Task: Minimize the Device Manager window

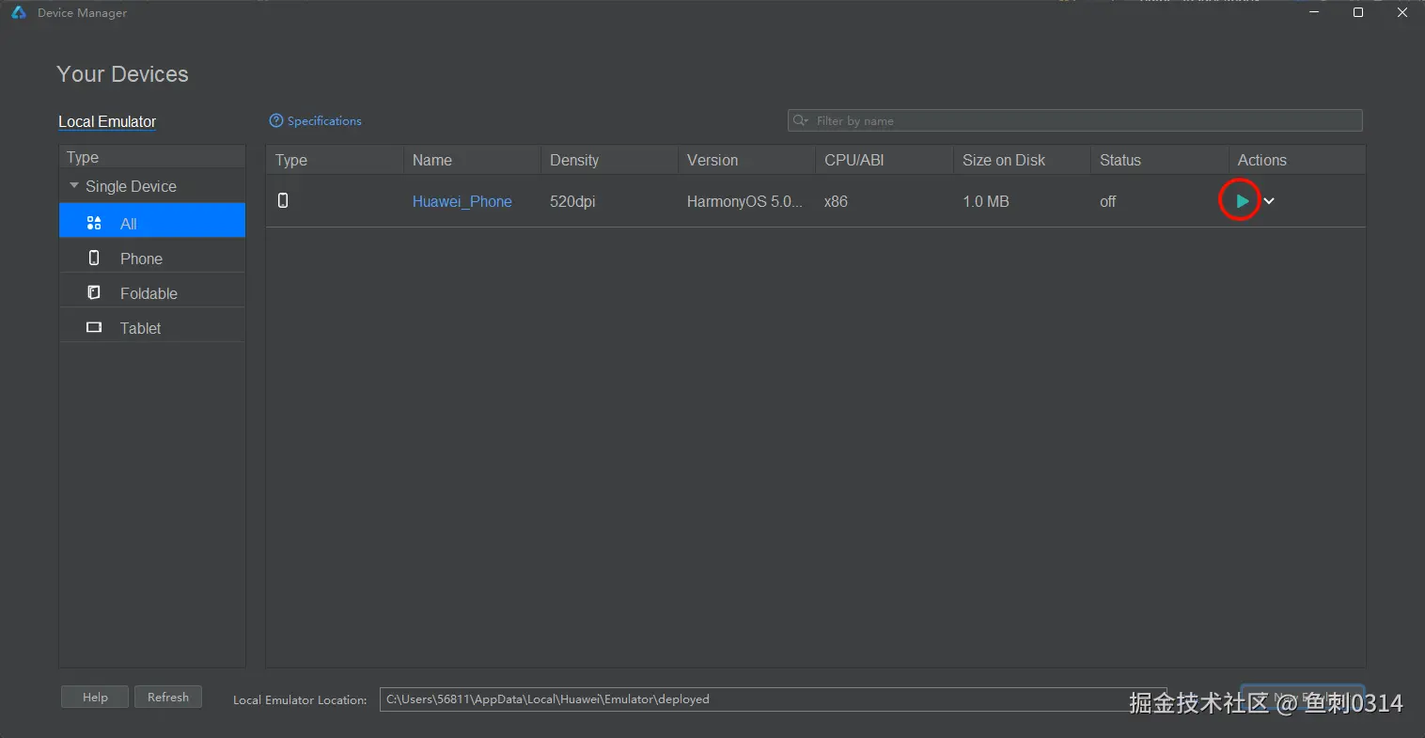Action: coord(1315,12)
